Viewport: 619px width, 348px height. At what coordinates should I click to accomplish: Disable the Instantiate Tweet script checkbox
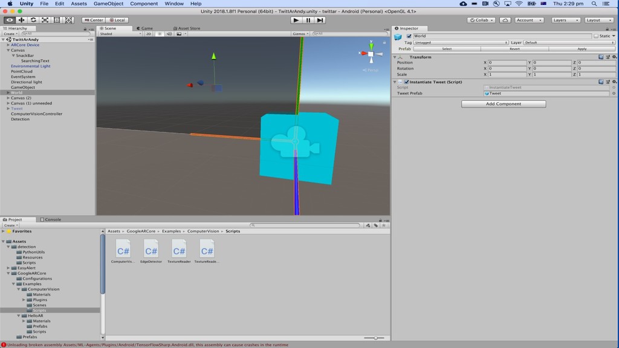407,82
